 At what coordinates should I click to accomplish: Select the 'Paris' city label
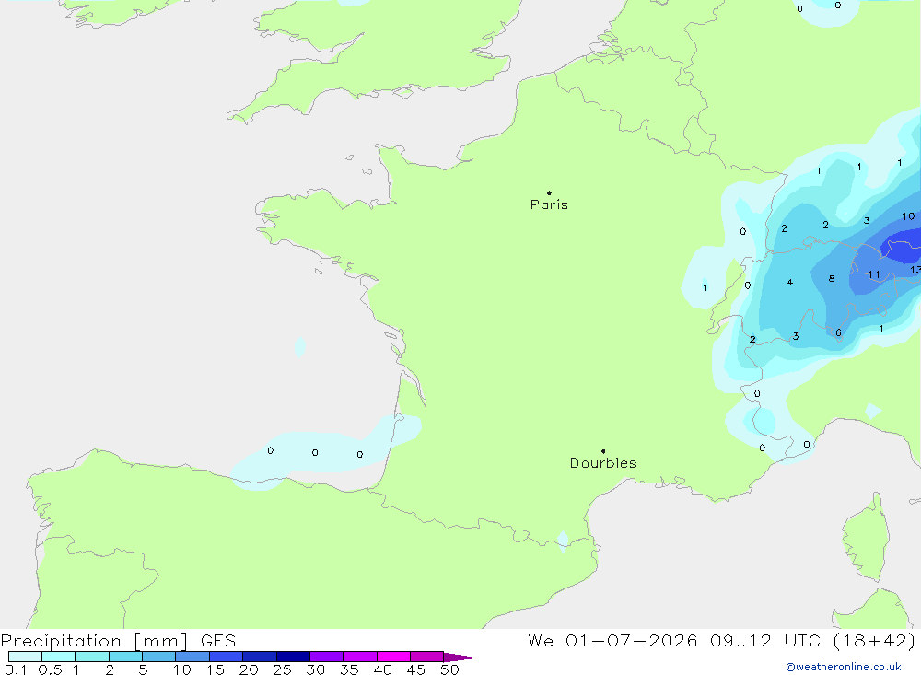(x=549, y=204)
